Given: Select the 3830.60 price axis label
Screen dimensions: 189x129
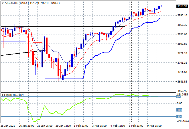Looking at the screenshot, I should click(182, 34).
